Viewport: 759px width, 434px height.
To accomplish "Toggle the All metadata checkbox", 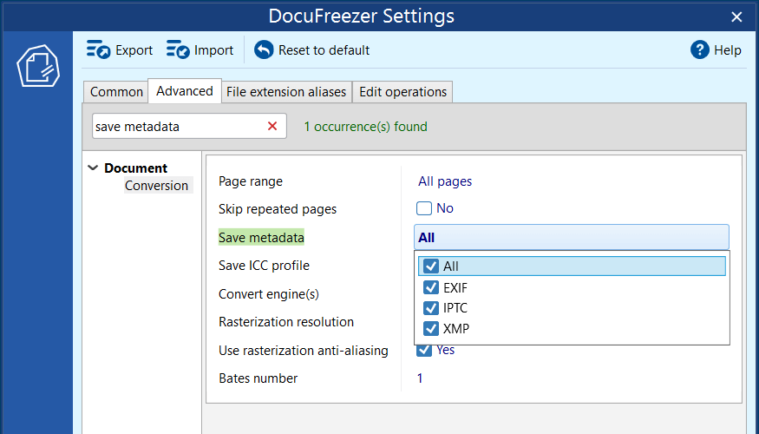I will (431, 266).
